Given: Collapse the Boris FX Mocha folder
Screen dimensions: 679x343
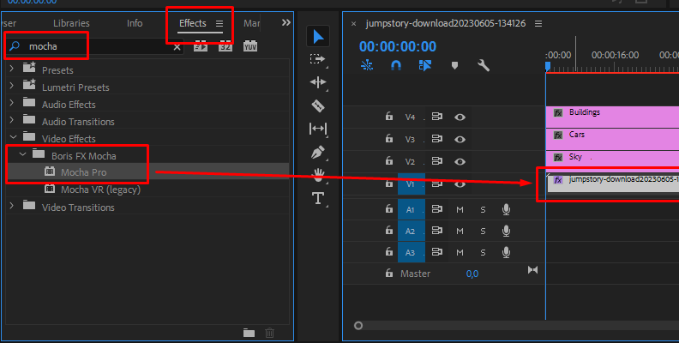Looking at the screenshot, I should pos(22,154).
